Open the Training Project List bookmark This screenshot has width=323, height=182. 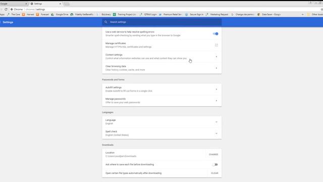125,15
